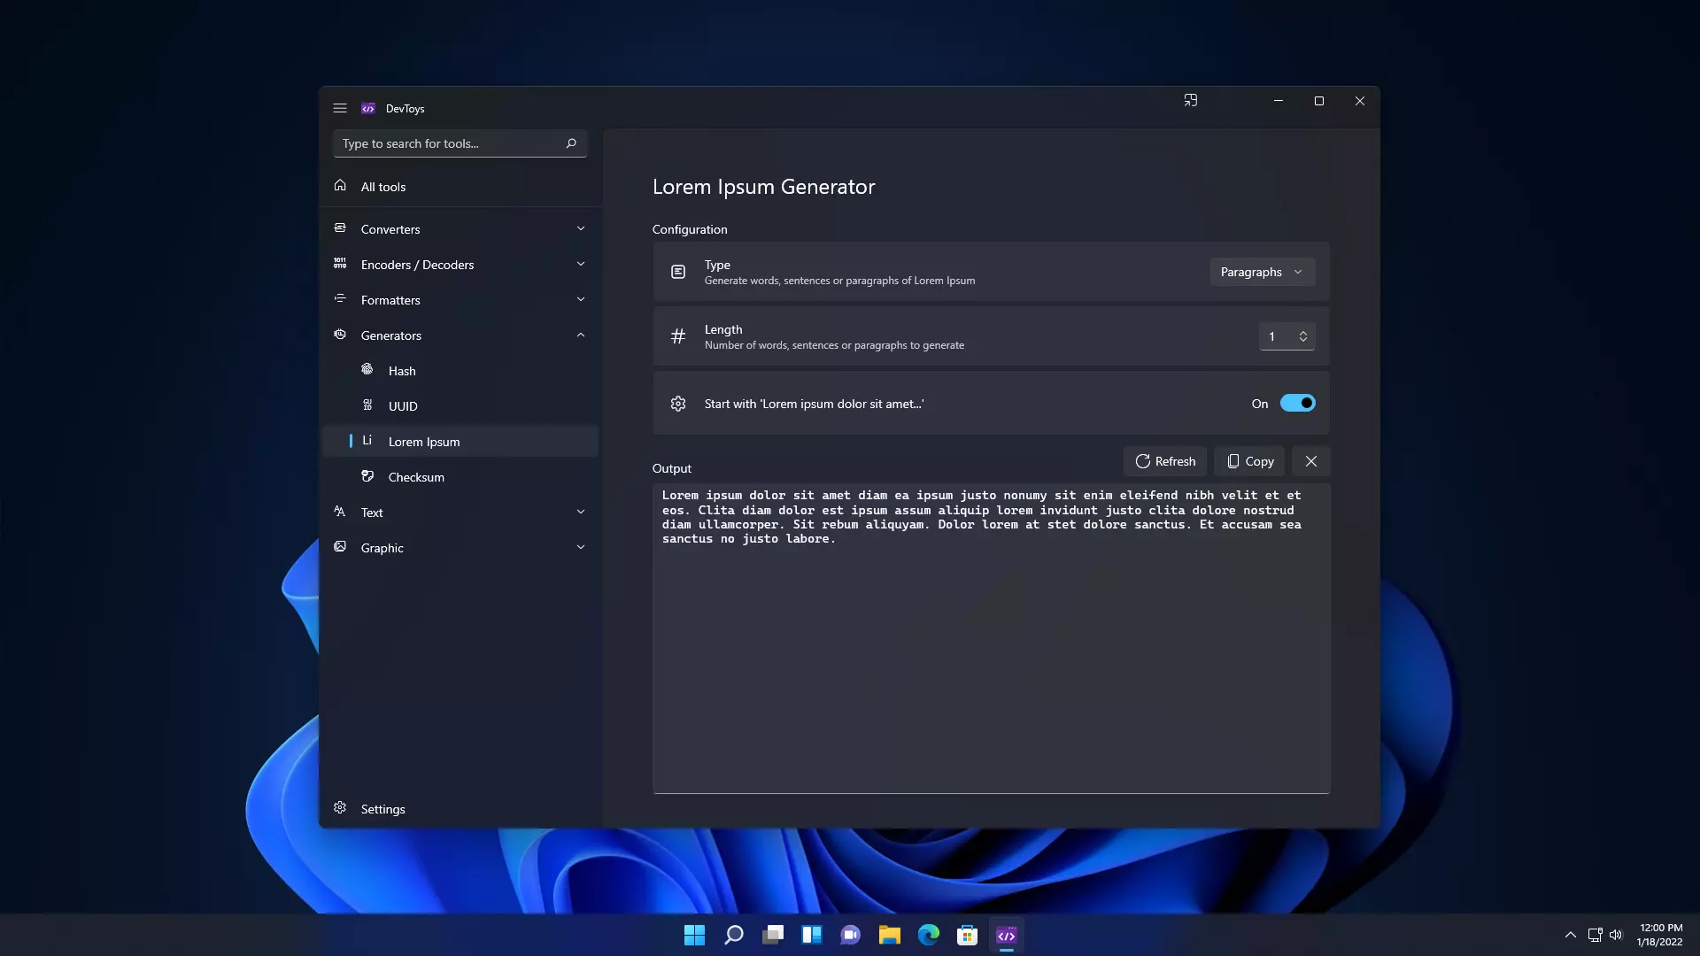The width and height of the screenshot is (1700, 956).
Task: Expand the Graphic section chevron
Action: [581, 547]
